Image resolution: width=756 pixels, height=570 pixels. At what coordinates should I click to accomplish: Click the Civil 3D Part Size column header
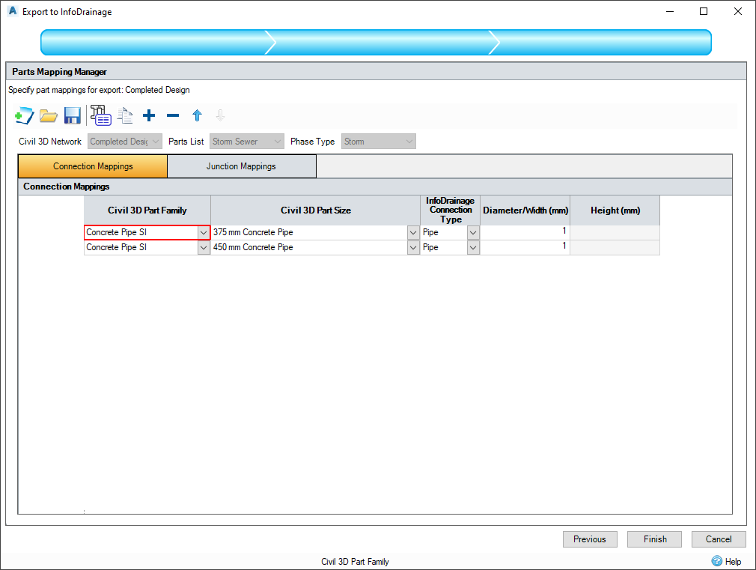tap(315, 210)
